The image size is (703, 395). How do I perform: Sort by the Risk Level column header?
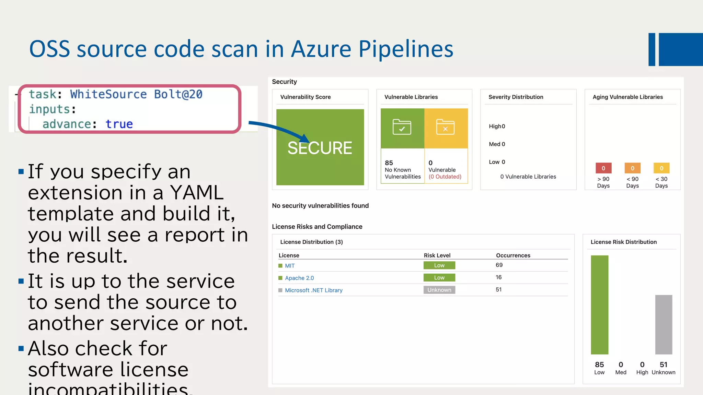437,255
